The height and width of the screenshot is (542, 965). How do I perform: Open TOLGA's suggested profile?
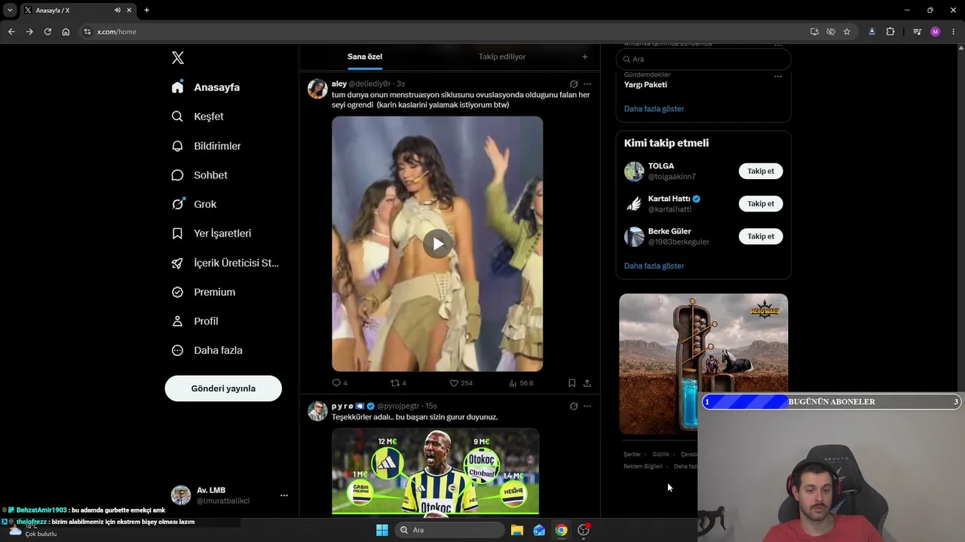[661, 166]
